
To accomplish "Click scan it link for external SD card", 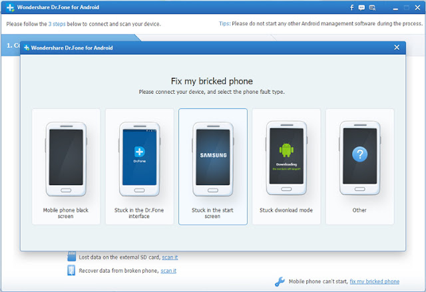I will [x=170, y=257].
